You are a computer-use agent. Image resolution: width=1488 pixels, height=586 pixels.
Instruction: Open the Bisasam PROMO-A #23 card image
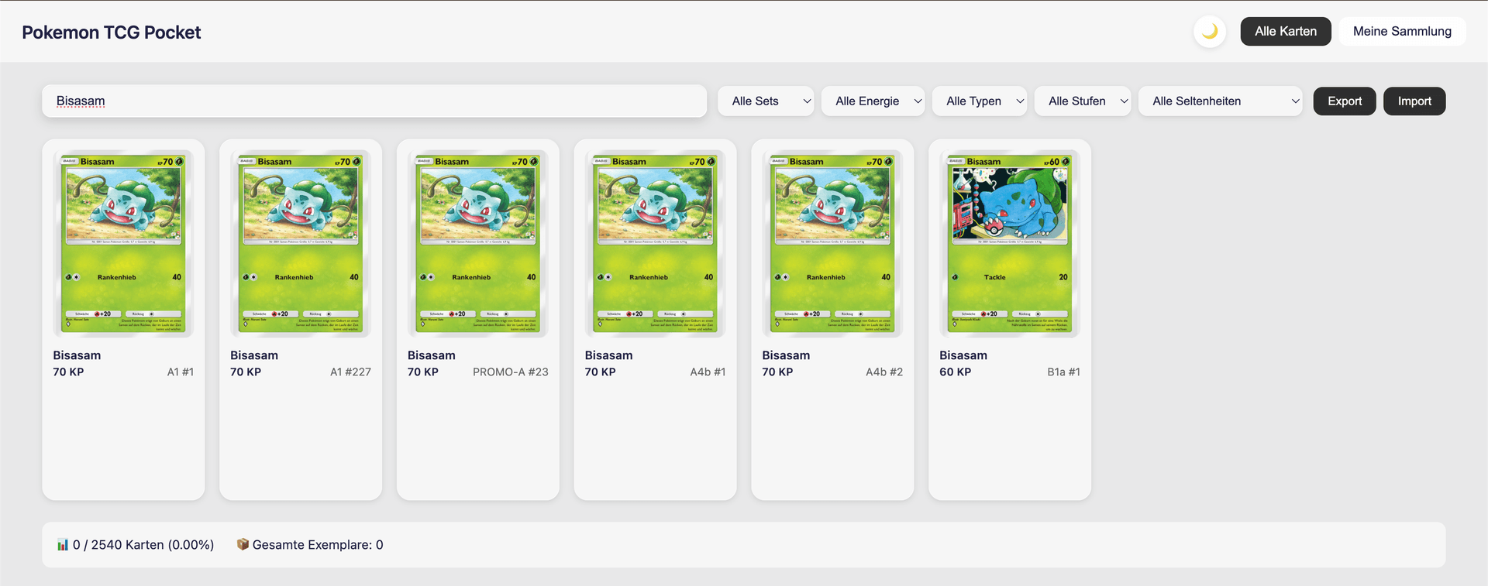(x=477, y=243)
